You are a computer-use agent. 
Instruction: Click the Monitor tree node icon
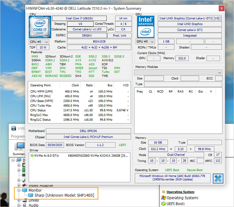pyautogui.click(x=25, y=190)
